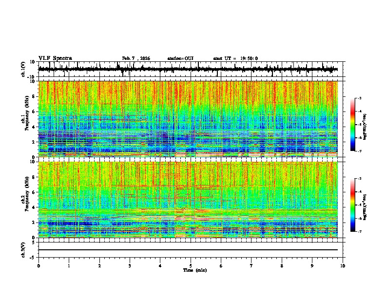Click the ch.1 spectrogram color scale bar
Viewport: 386px width, 298px height.
click(x=353, y=125)
